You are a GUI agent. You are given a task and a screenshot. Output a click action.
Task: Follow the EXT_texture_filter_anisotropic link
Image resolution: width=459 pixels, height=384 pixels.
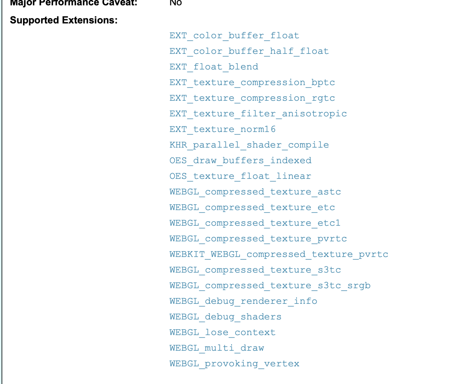[258, 113]
